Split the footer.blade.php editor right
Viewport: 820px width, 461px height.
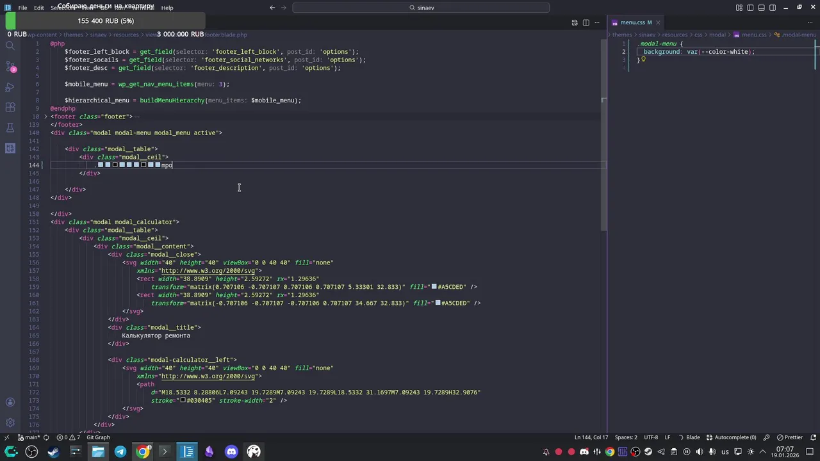point(586,22)
